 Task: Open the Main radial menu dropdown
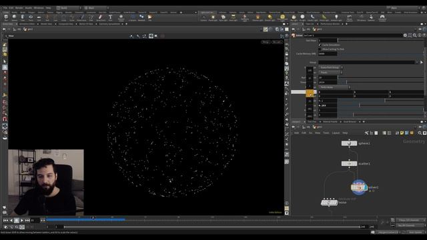(x=96, y=8)
